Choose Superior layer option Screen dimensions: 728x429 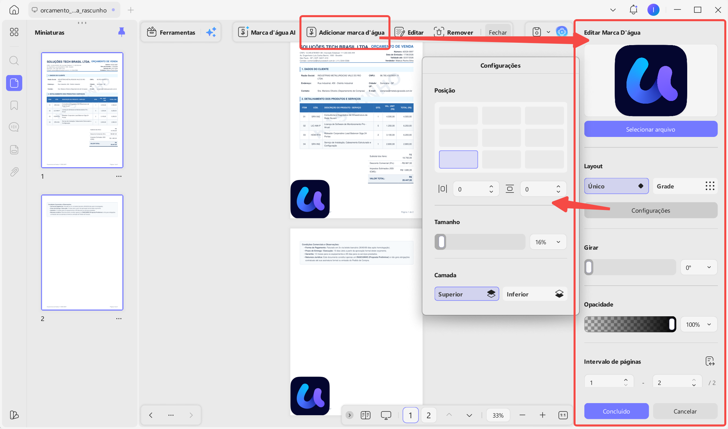click(x=466, y=294)
